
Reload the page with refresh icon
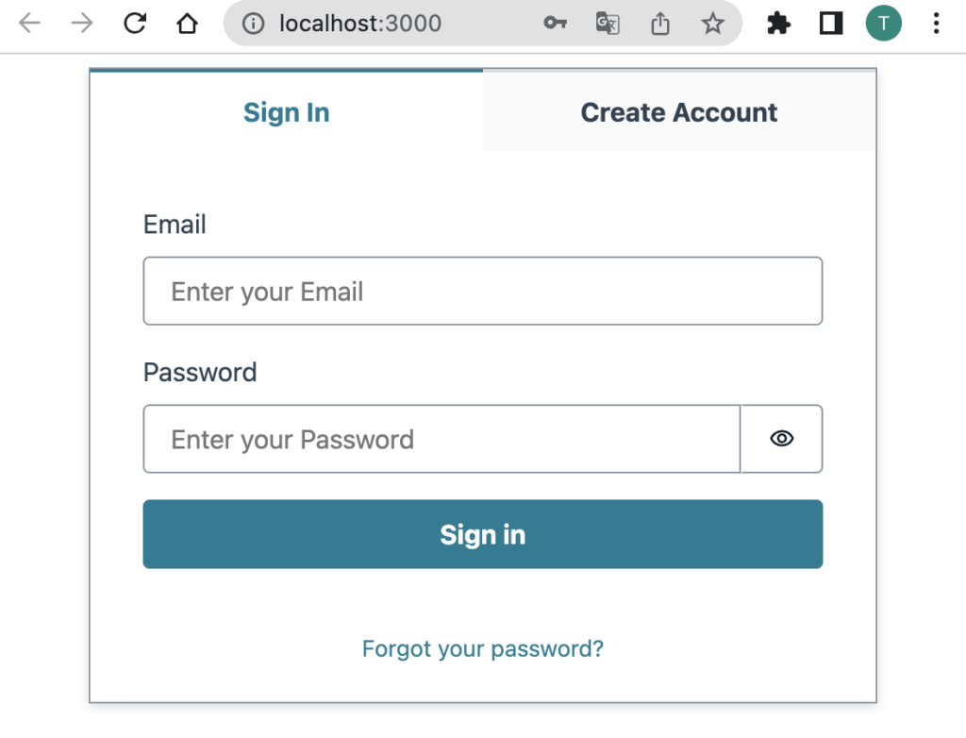click(x=135, y=24)
